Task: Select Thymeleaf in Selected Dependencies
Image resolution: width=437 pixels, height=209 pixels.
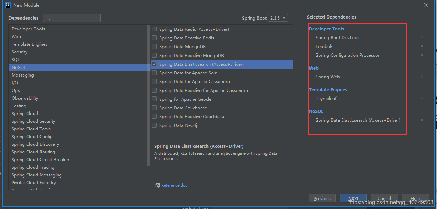Action: 326,98
